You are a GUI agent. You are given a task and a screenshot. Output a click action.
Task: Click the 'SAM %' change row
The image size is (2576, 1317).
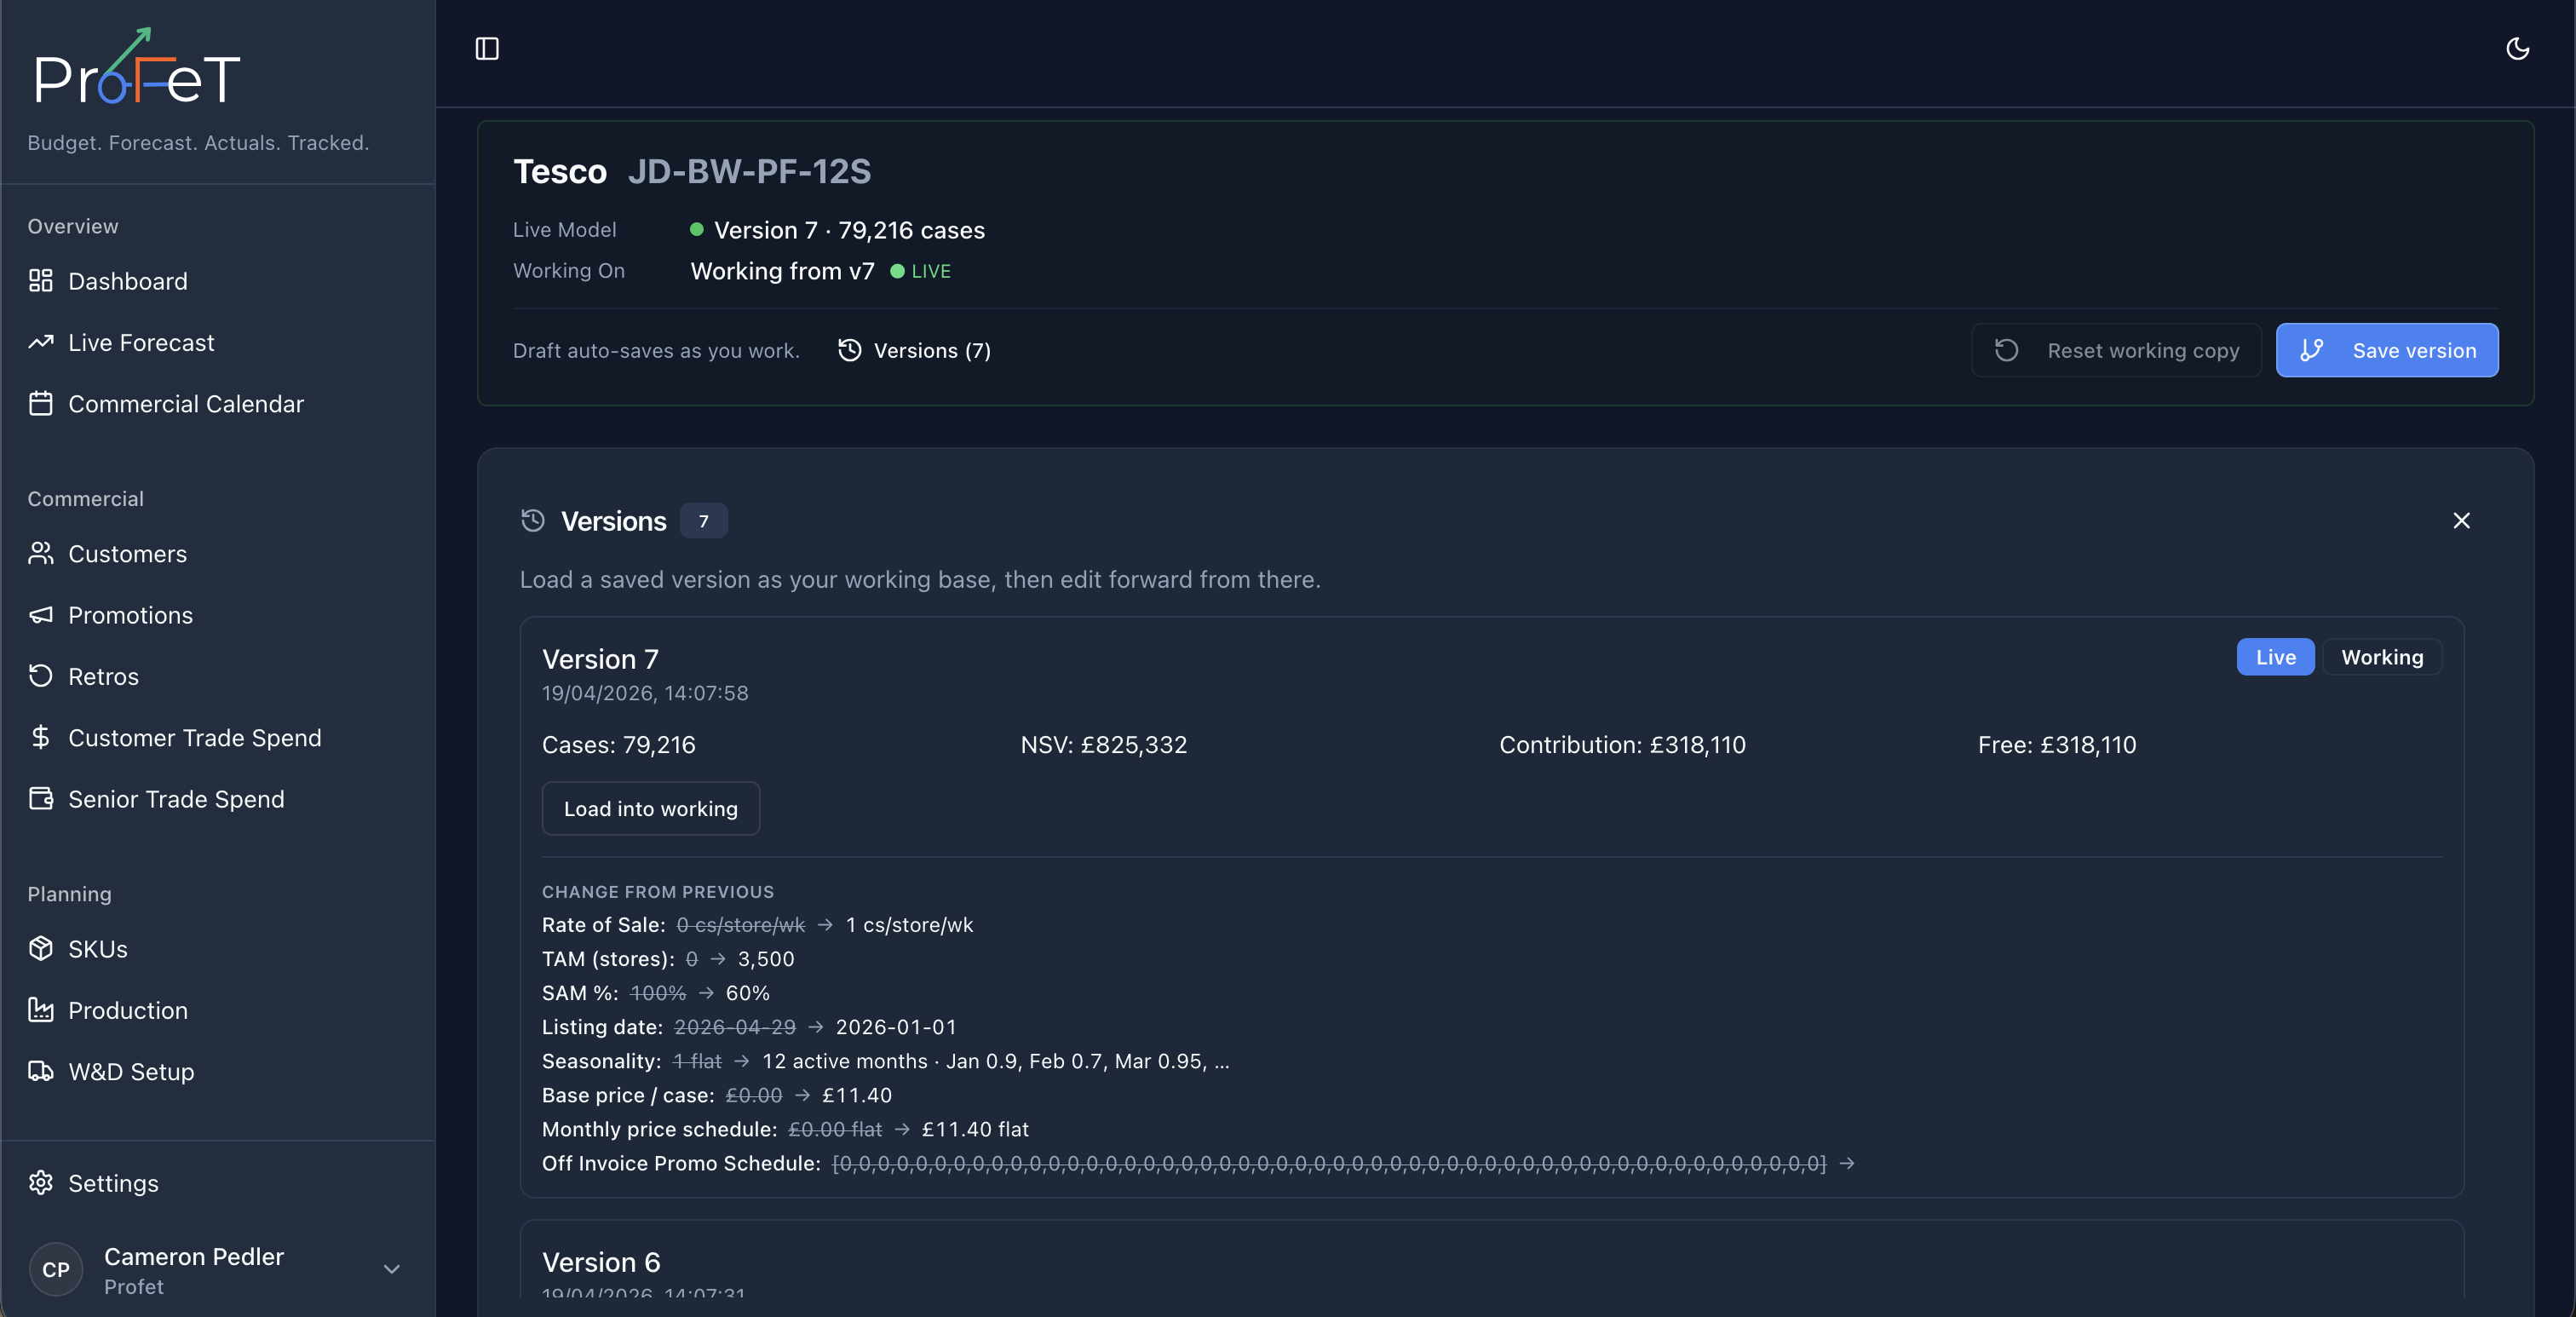pyautogui.click(x=656, y=993)
